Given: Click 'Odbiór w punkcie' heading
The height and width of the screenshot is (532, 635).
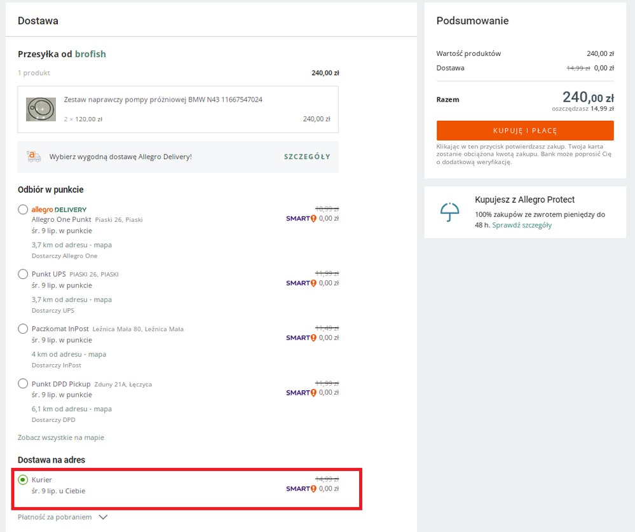Looking at the screenshot, I should click(51, 189).
